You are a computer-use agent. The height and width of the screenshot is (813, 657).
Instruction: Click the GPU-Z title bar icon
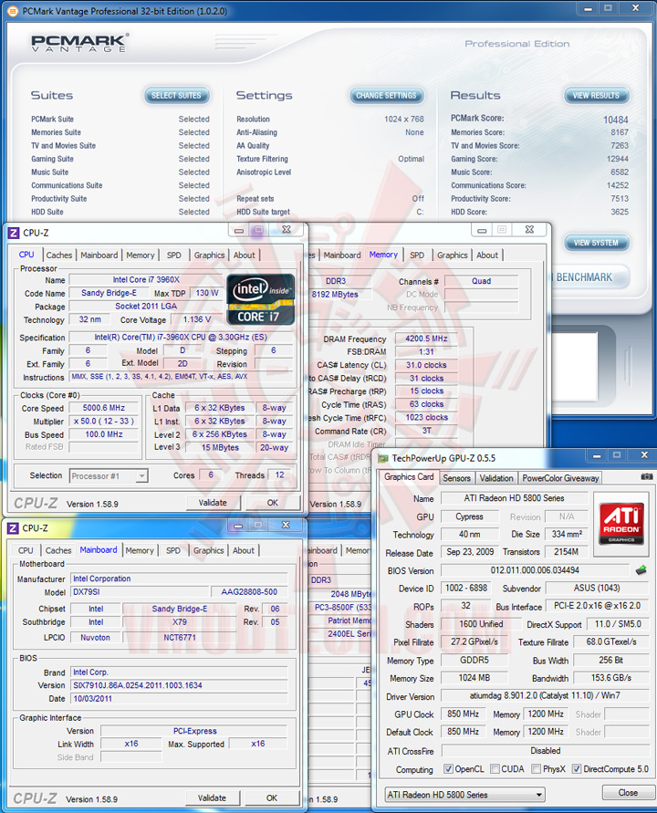point(383,458)
